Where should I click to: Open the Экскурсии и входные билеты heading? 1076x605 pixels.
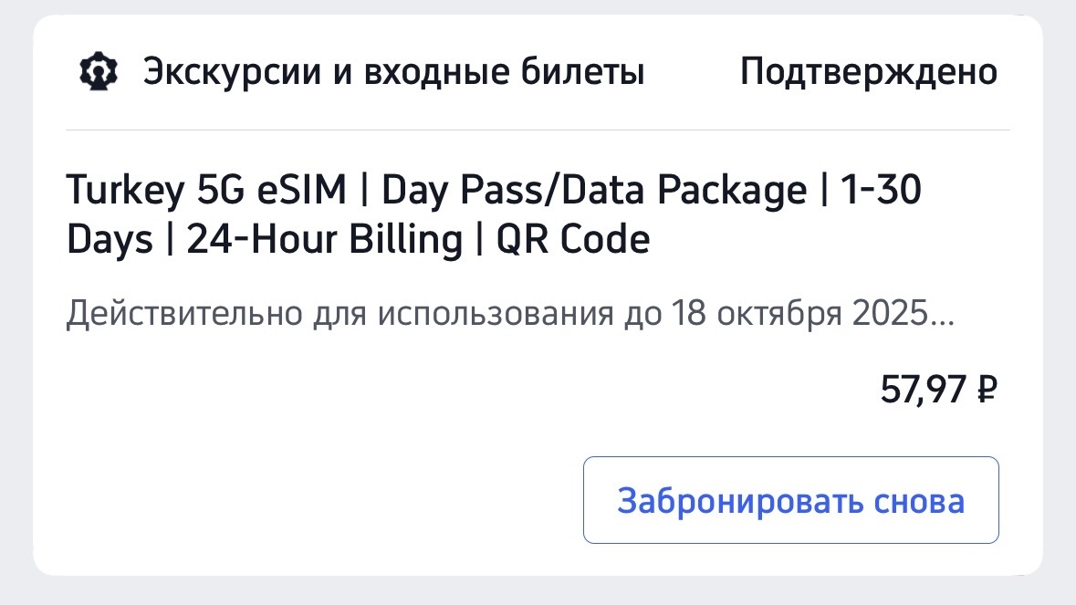pos(394,69)
